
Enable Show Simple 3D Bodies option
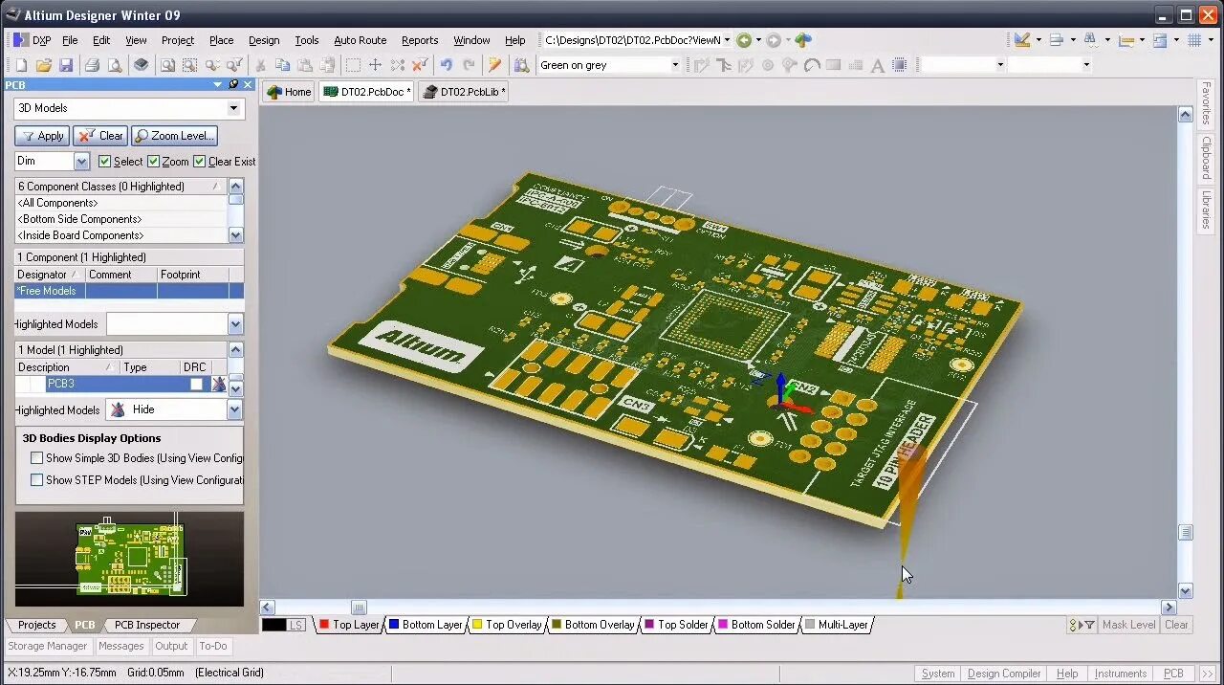(37, 458)
